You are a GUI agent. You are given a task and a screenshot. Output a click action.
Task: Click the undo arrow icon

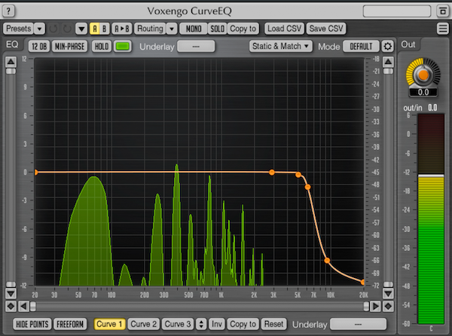53,29
